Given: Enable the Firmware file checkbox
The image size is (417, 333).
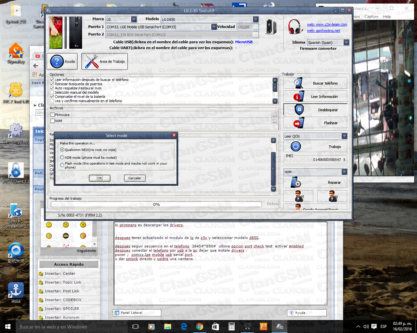Looking at the screenshot, I should 52,115.
